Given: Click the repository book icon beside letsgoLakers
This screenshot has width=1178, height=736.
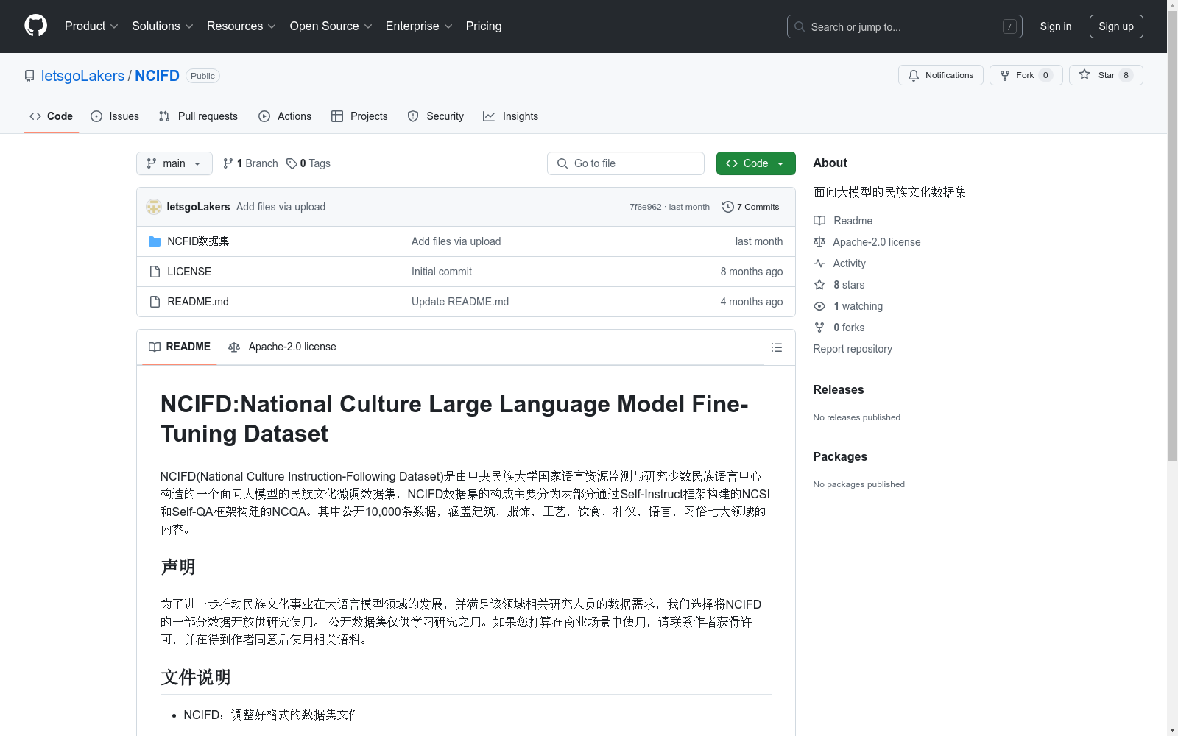Looking at the screenshot, I should coord(29,76).
